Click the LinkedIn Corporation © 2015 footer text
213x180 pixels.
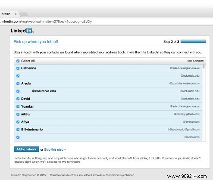click(x=28, y=175)
